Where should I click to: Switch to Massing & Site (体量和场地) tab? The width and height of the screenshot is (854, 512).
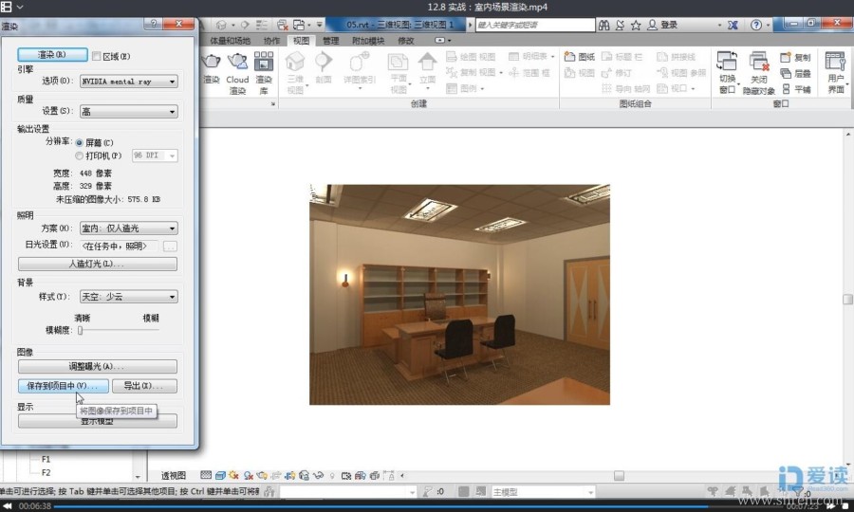[230, 41]
